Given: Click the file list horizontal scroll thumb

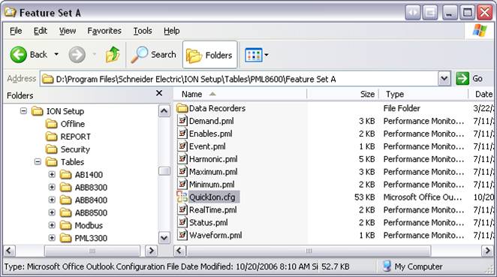Looking at the screenshot, I should coord(309,251).
